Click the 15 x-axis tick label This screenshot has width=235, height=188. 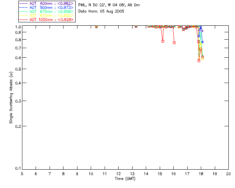(160, 174)
